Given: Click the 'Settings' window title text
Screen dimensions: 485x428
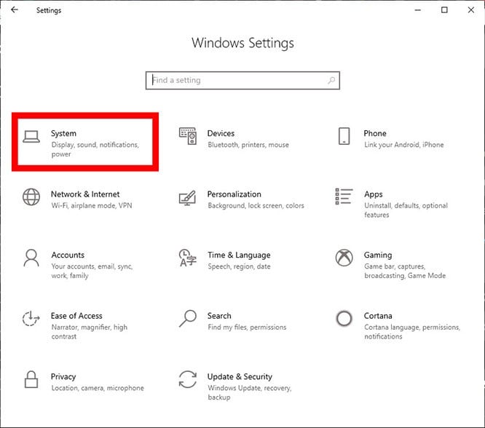Looking at the screenshot, I should click(x=49, y=10).
